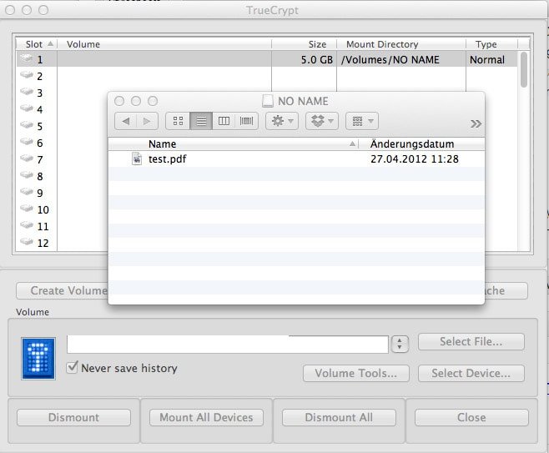This screenshot has height=453, width=549.
Task: Click the TrueCrypt logo icon
Action: coord(38,359)
